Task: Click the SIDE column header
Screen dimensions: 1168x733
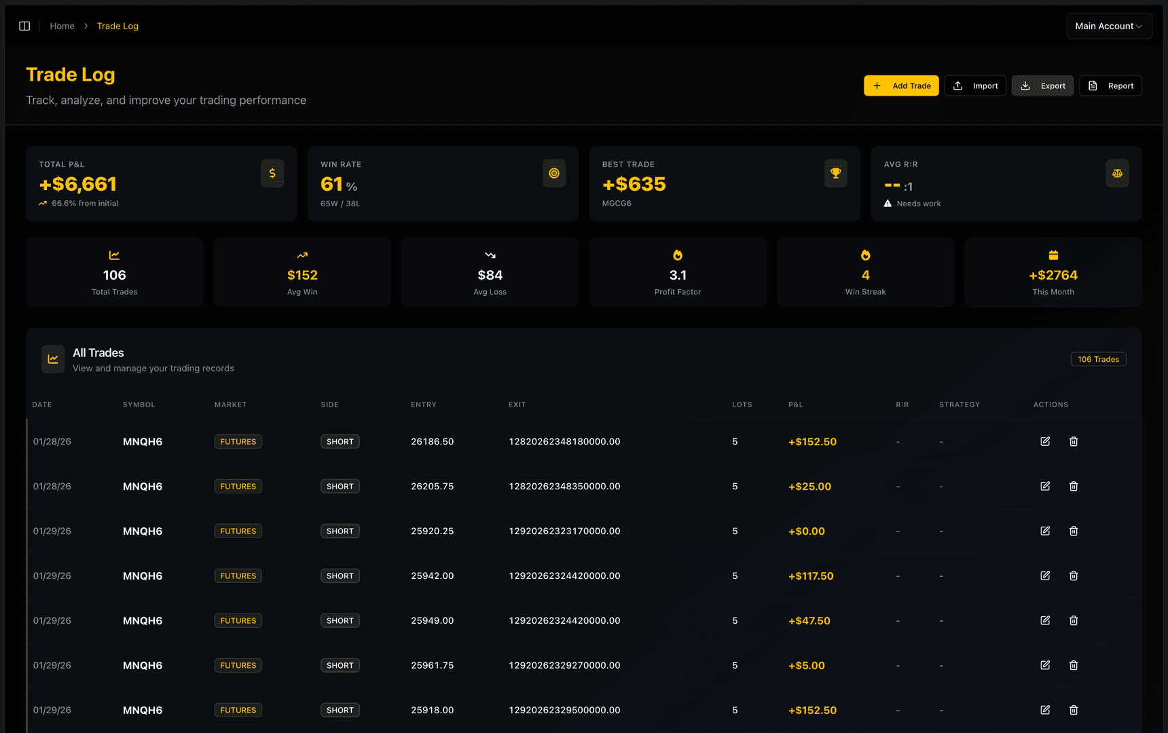Action: point(330,405)
